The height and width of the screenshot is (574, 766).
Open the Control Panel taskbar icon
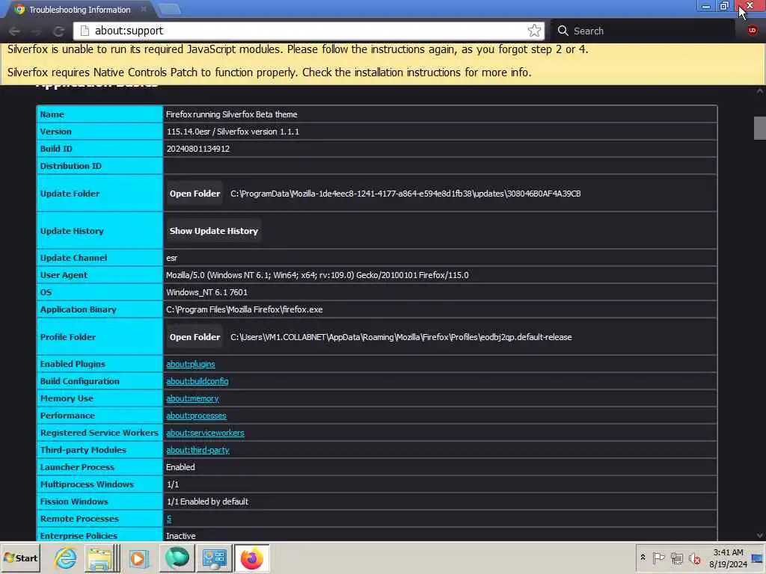click(x=215, y=558)
